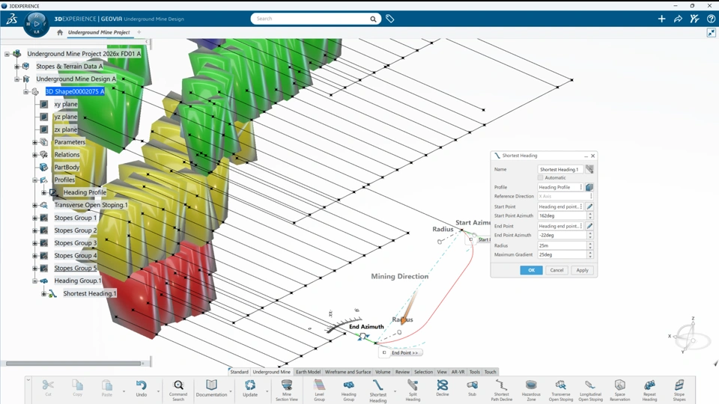Image resolution: width=719 pixels, height=404 pixels.
Task: Click the tree panel horizontal scrollbar
Action: 73,364
